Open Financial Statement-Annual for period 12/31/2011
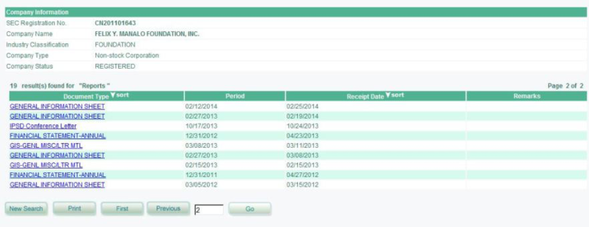Viewport: 589px width, 227px height. [x=58, y=175]
